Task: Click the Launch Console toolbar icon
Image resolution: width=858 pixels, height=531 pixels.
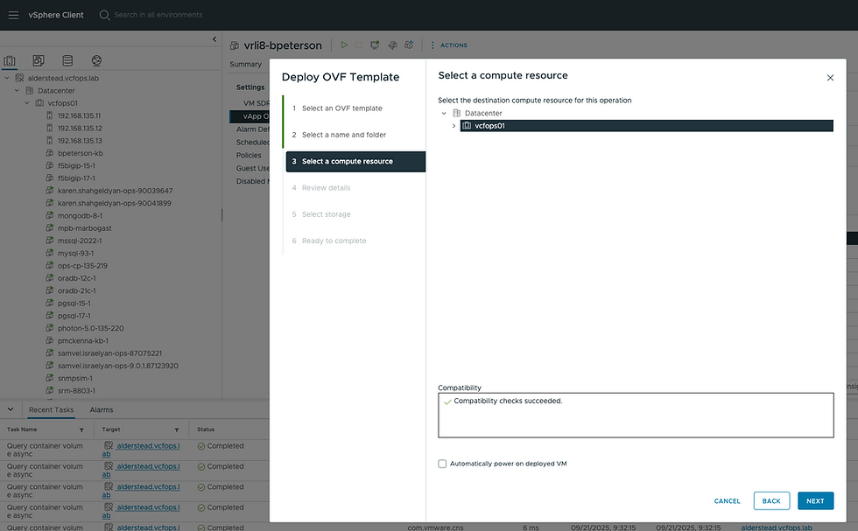Action: pyautogui.click(x=376, y=45)
